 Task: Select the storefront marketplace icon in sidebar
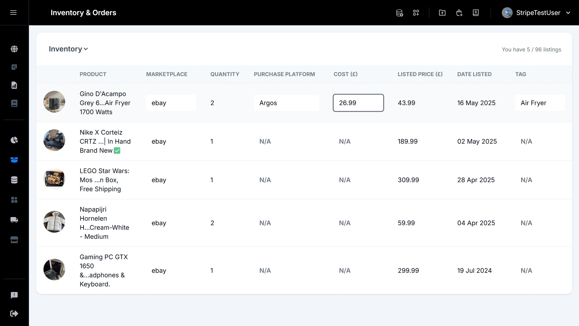pos(14,240)
